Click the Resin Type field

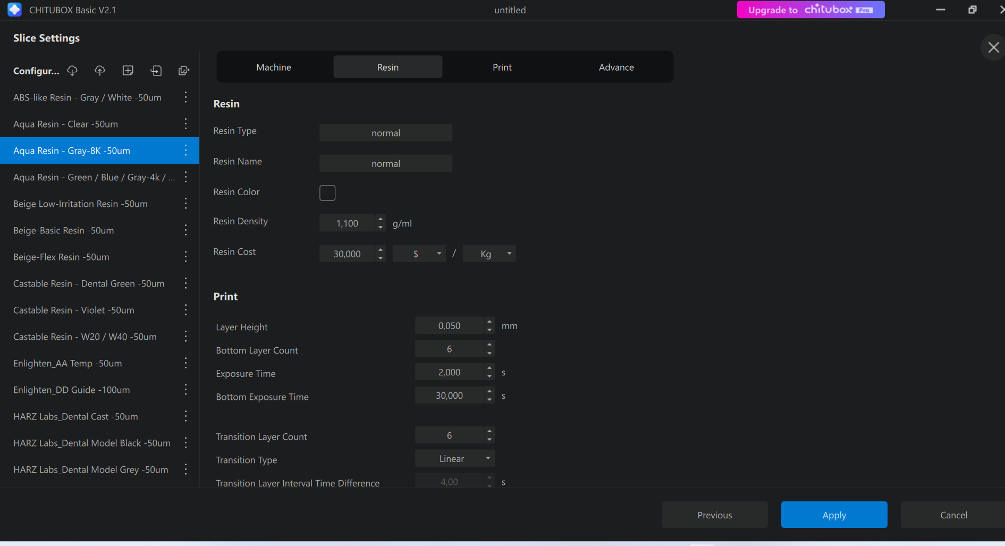pos(386,133)
